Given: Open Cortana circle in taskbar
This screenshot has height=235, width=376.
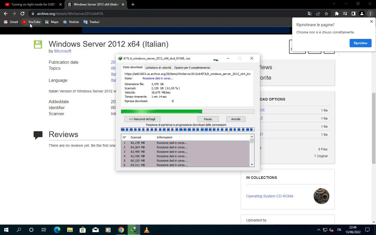Looking at the screenshot, I should click(31, 230).
